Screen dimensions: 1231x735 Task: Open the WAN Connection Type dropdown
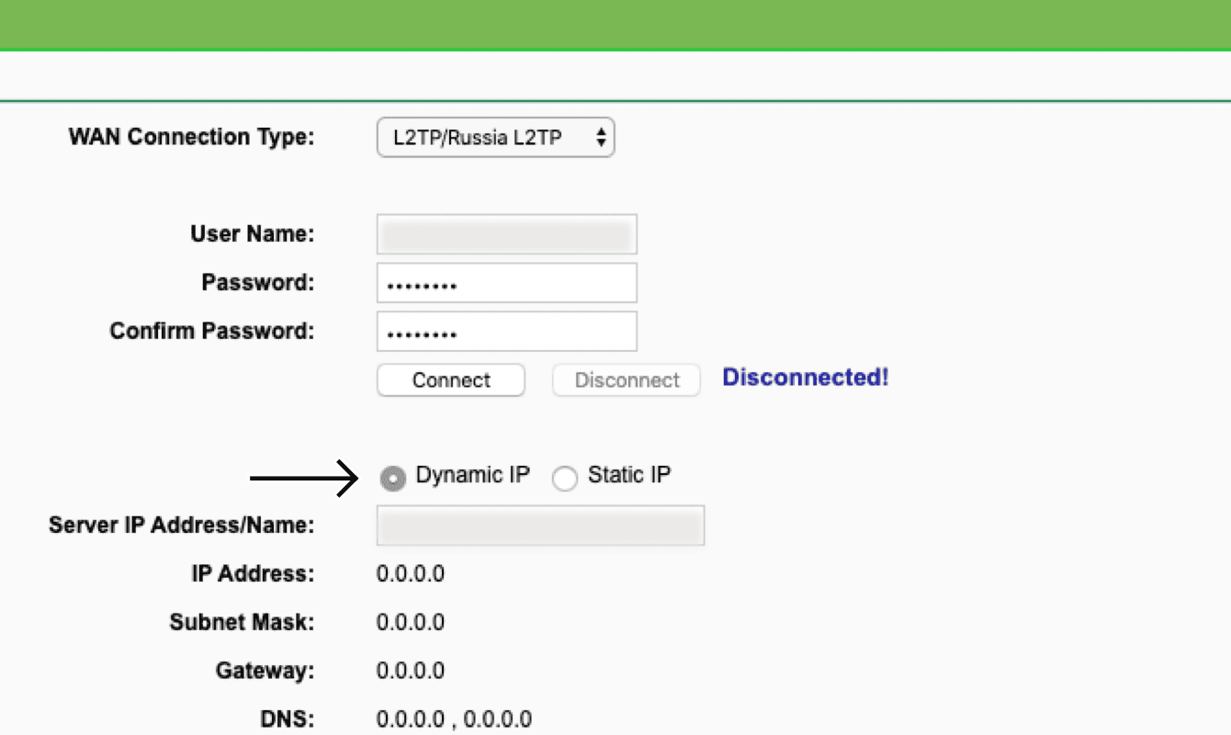tap(495, 138)
